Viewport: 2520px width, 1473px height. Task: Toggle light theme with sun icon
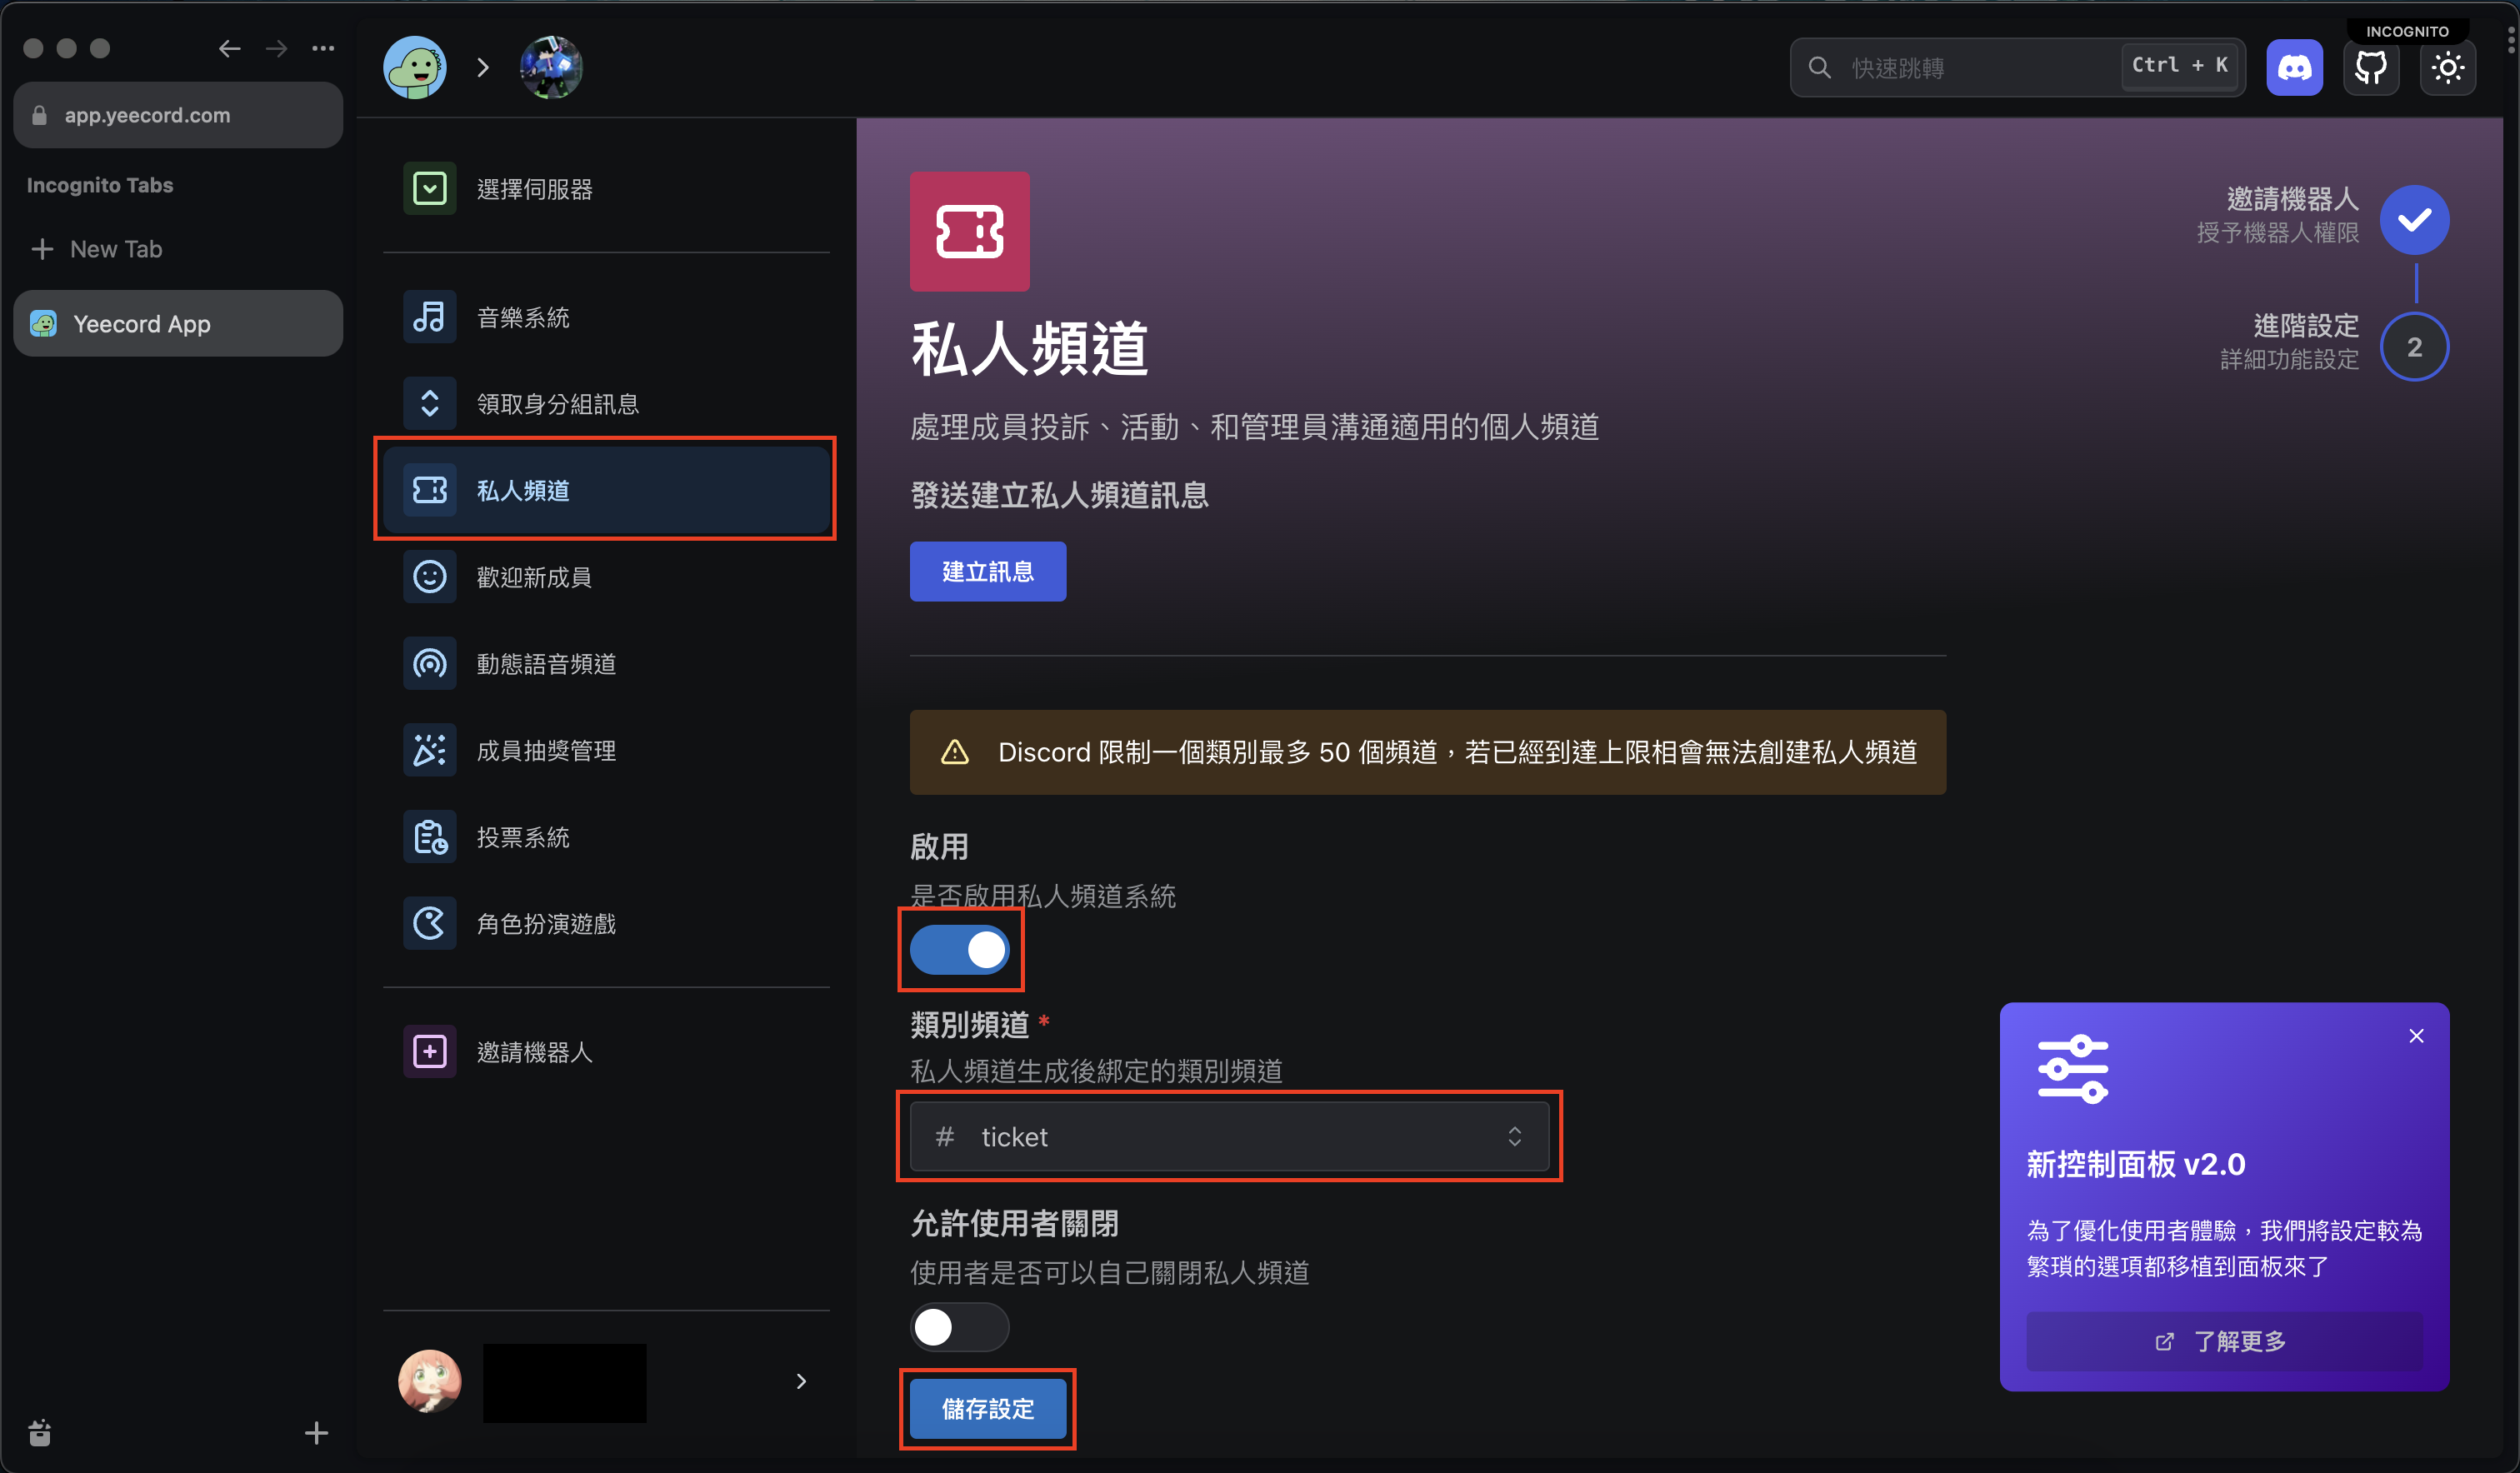coord(2447,68)
